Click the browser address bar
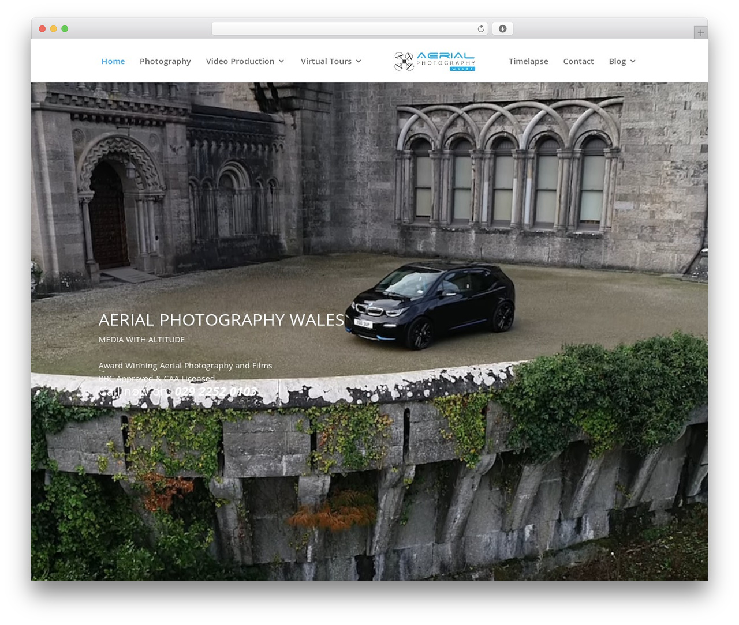Screen dimensions: 739x625 click(350, 29)
